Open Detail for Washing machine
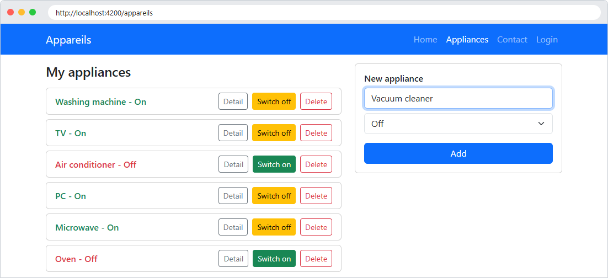The height and width of the screenshot is (278, 608). [x=233, y=101]
